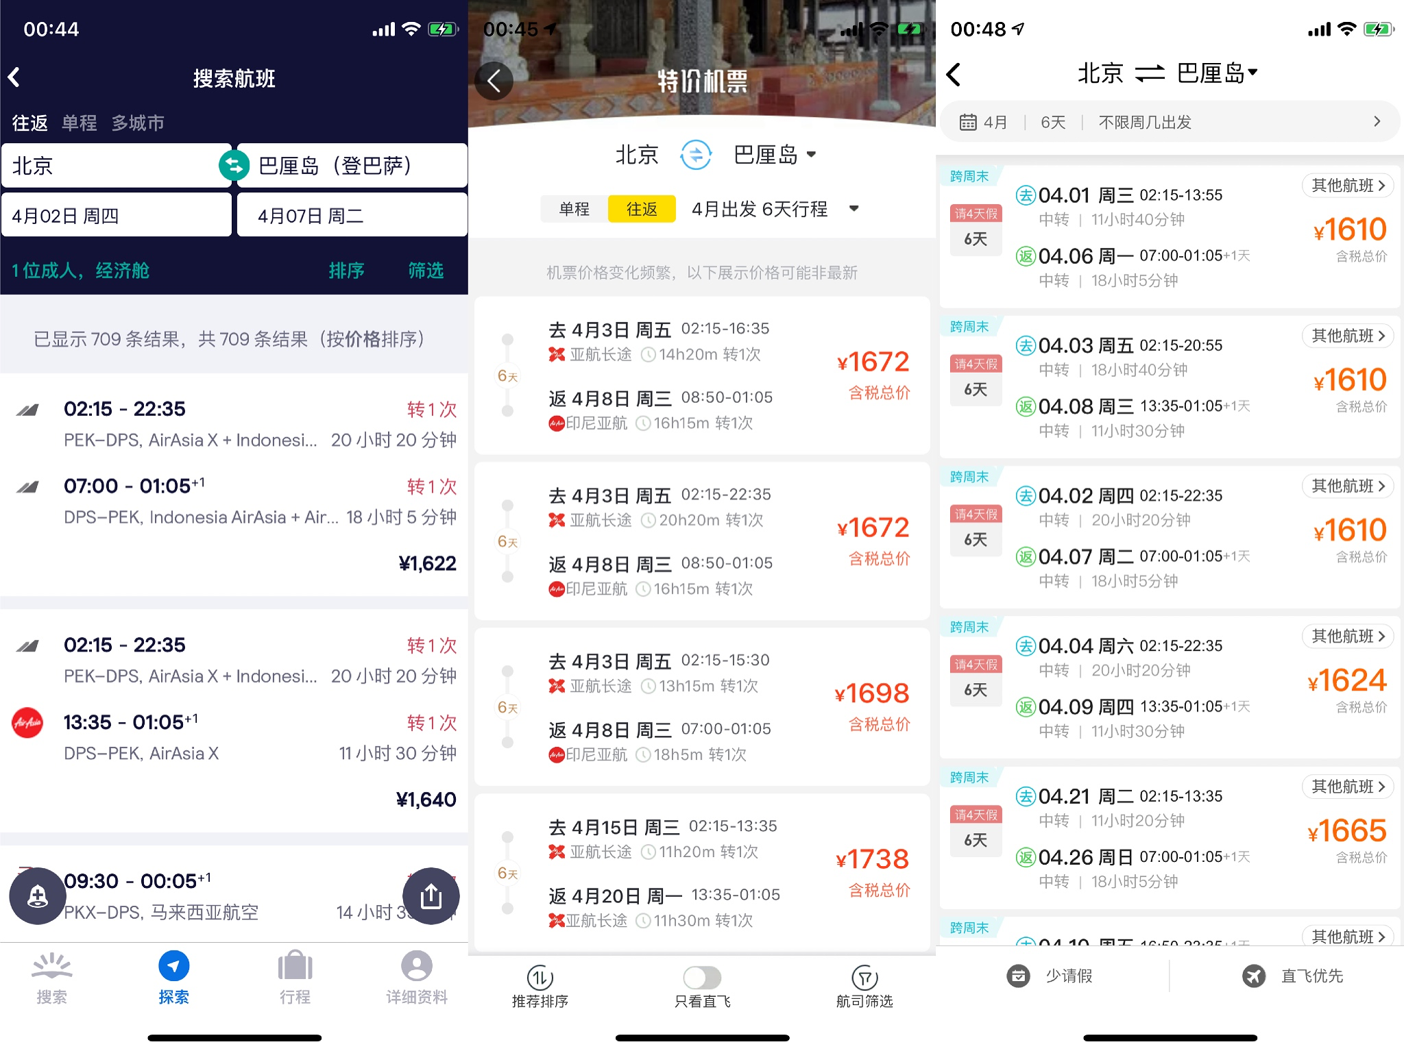Image resolution: width=1404 pixels, height=1051 pixels.
Task: Tap the 推荐排序 sort icon
Action: 540,978
